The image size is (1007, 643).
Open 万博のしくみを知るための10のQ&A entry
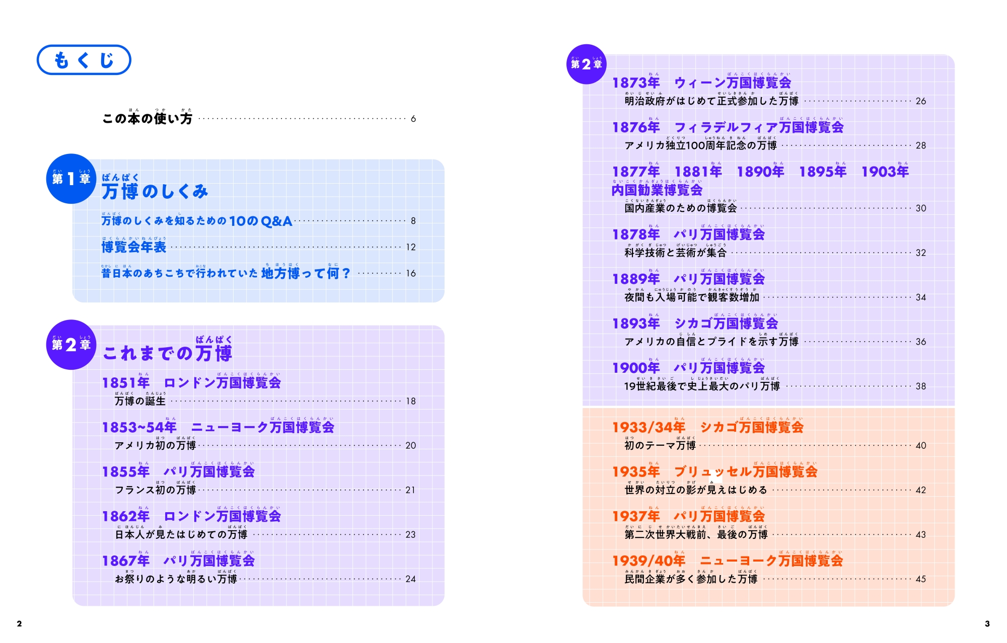point(196,220)
